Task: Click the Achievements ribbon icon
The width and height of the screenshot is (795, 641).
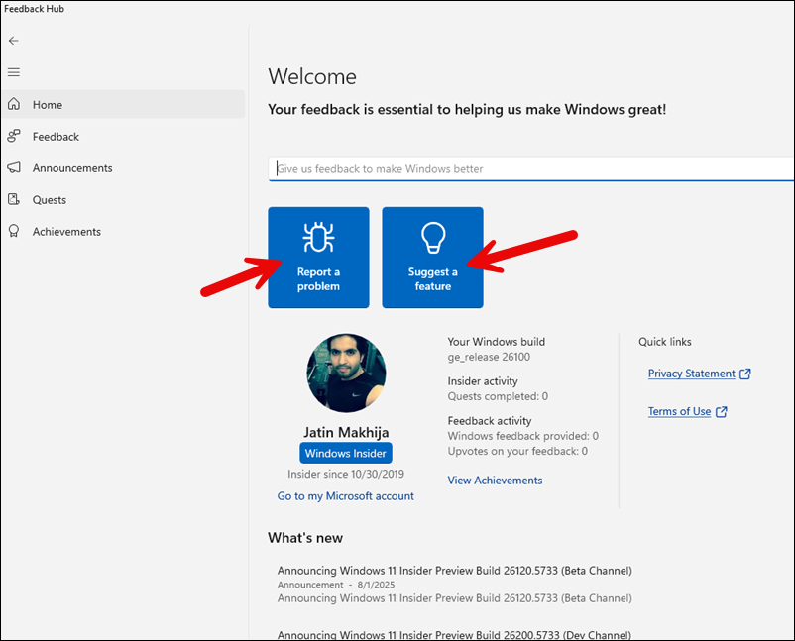Action: (14, 231)
